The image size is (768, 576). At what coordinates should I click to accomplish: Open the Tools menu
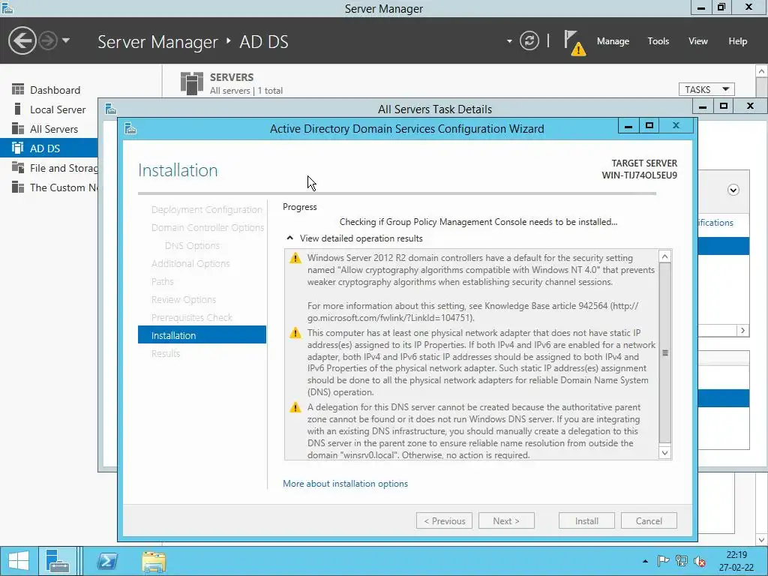click(x=658, y=41)
